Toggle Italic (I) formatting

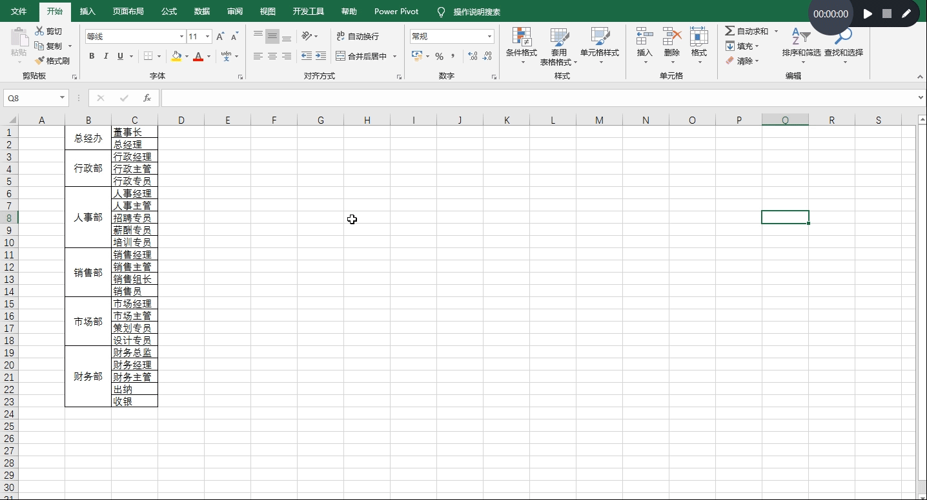106,56
